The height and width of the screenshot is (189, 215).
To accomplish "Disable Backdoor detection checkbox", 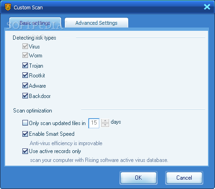I will point(25,96).
